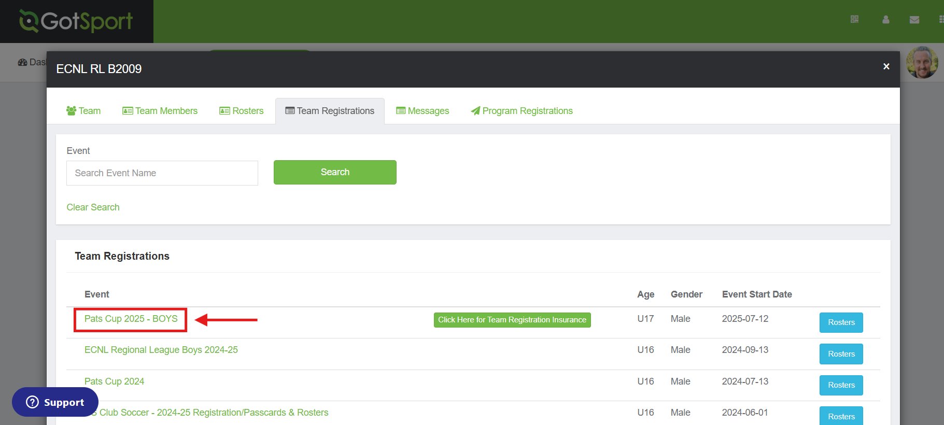
Task: Click the QR code icon in header
Action: (x=854, y=19)
